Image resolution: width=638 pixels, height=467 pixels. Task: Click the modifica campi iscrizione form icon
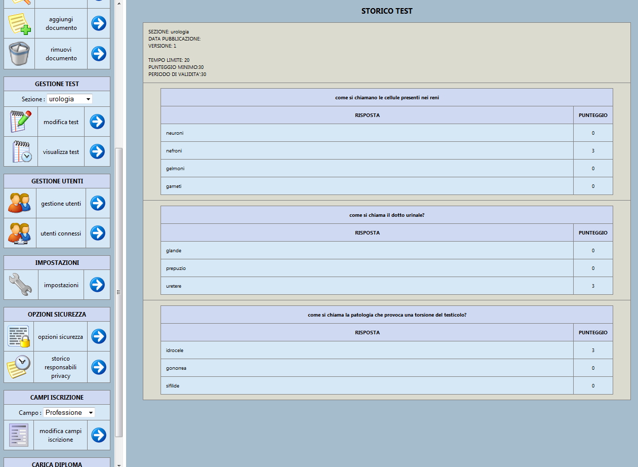(19, 435)
